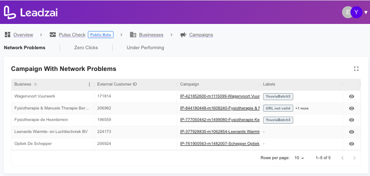Select the Network Problems tab

pos(24,47)
